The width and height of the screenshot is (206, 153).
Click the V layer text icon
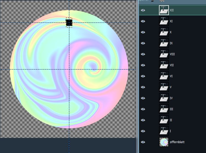[x=164, y=87]
